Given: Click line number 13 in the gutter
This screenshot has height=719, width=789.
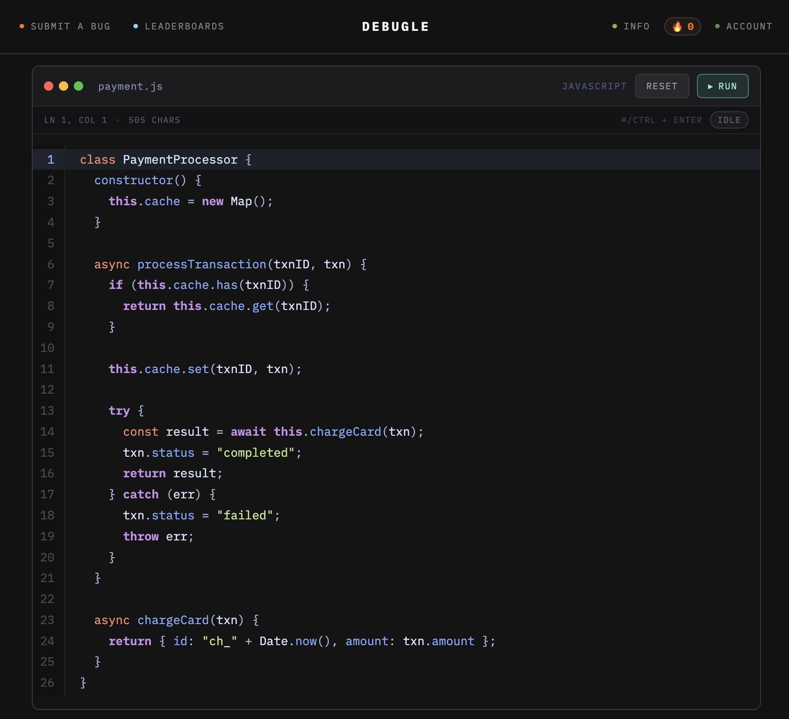Looking at the screenshot, I should (x=47, y=410).
